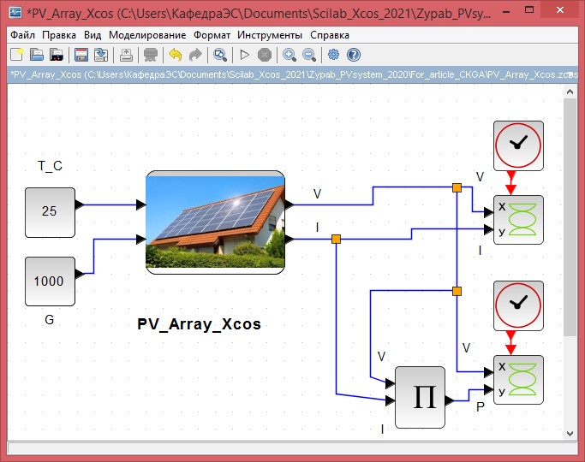Select the solar panel house block
Screen dimensions: 585x462
pyautogui.click(x=214, y=222)
